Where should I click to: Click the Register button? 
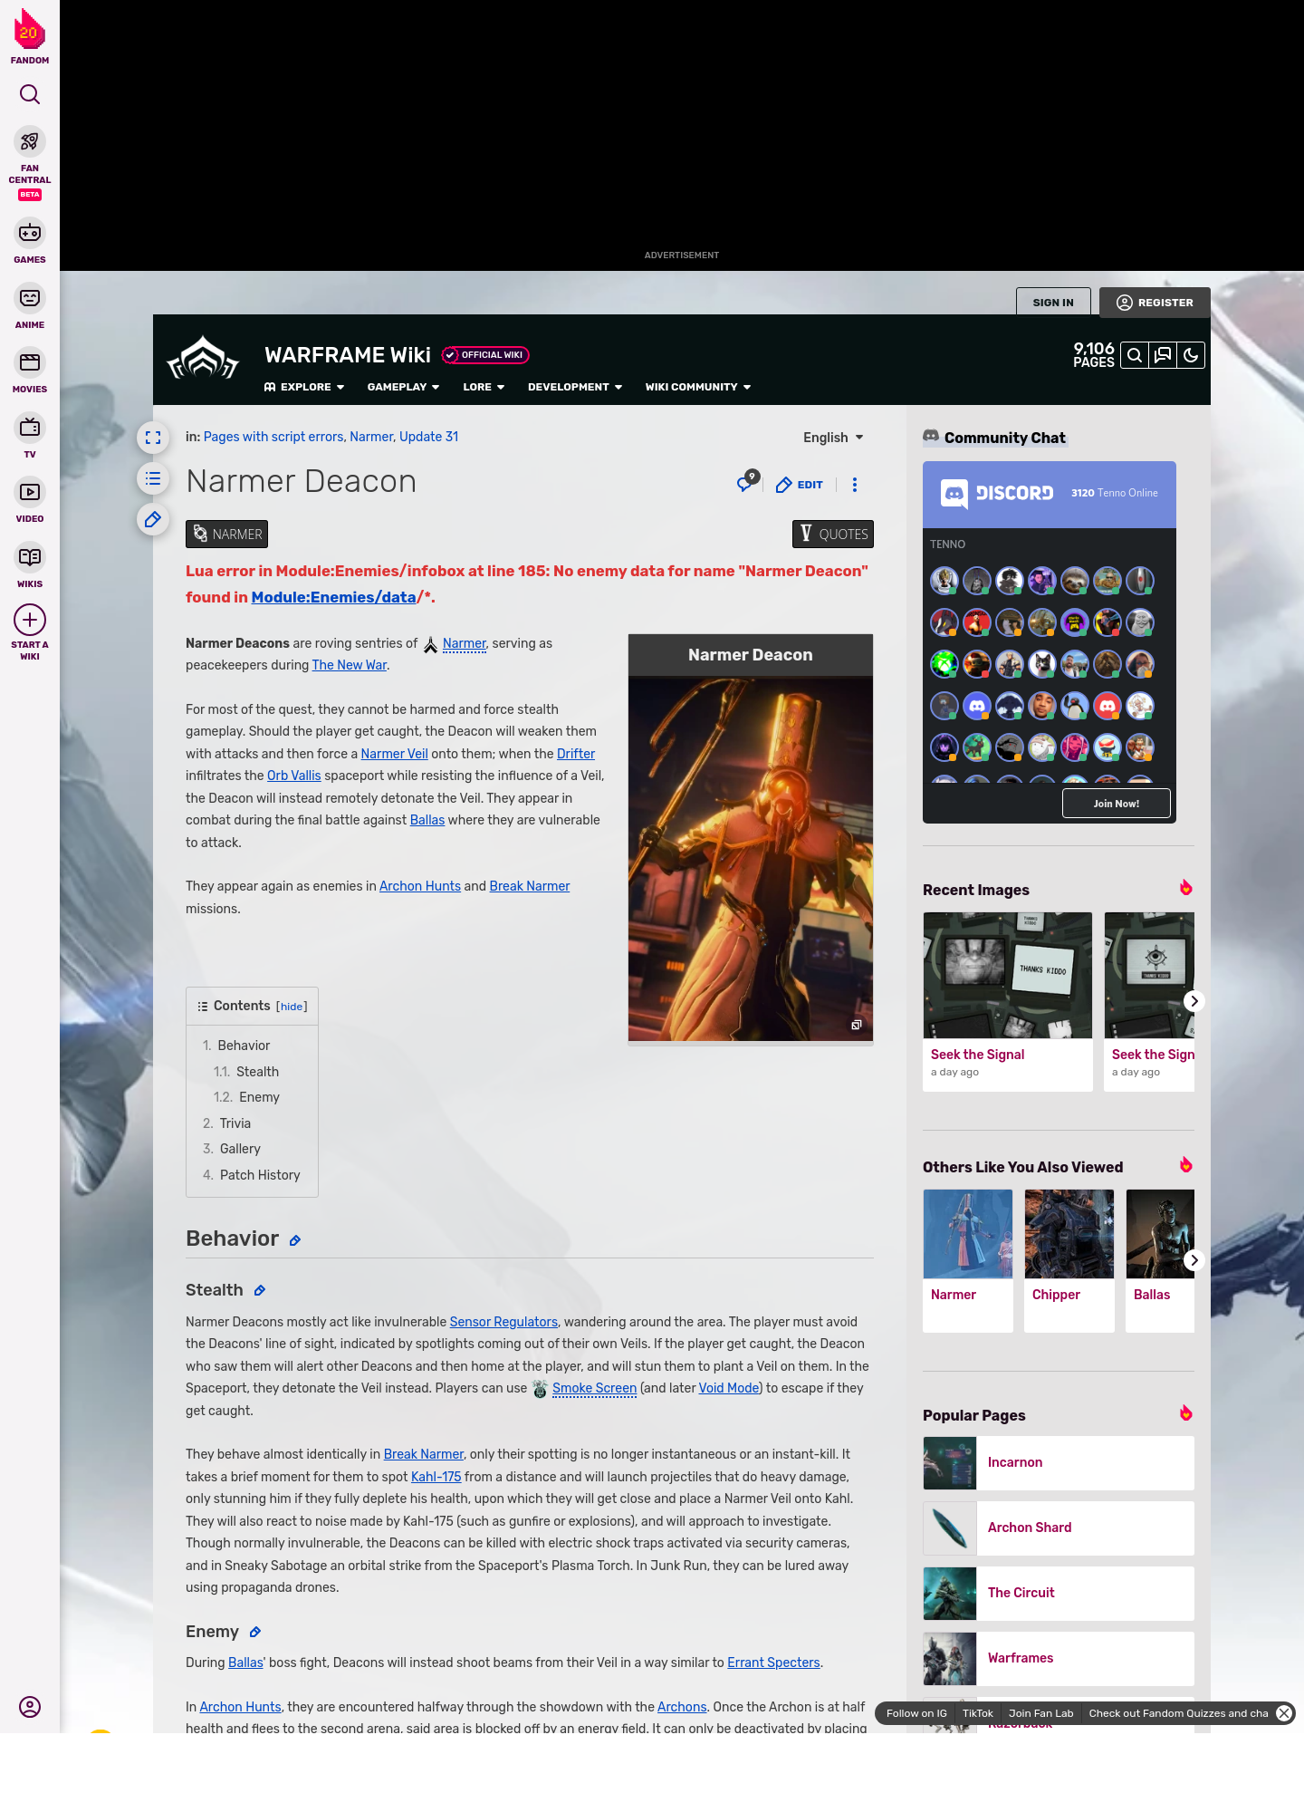click(x=1155, y=303)
